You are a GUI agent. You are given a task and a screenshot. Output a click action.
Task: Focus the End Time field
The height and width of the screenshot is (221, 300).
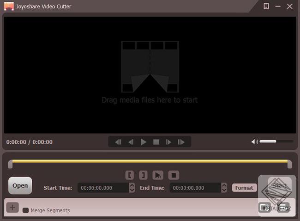click(195, 188)
